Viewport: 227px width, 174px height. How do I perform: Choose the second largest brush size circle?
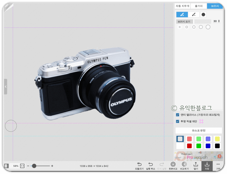pyautogui.click(x=201, y=27)
